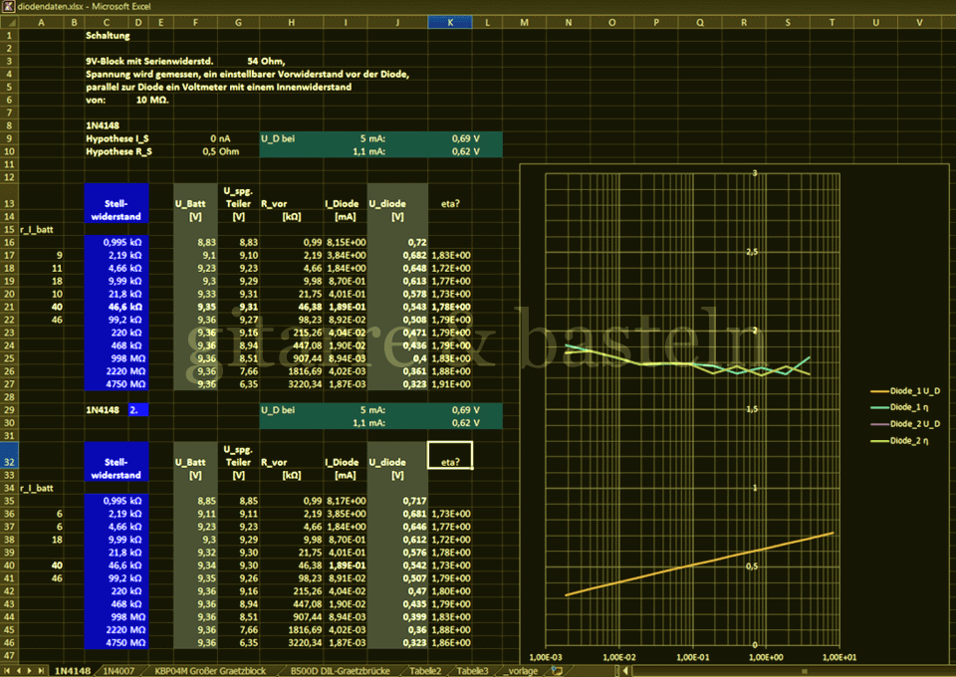This screenshot has height=677, width=956.
Task: Click the 'Stell- widerstand' header in row 13
Action: (117, 210)
